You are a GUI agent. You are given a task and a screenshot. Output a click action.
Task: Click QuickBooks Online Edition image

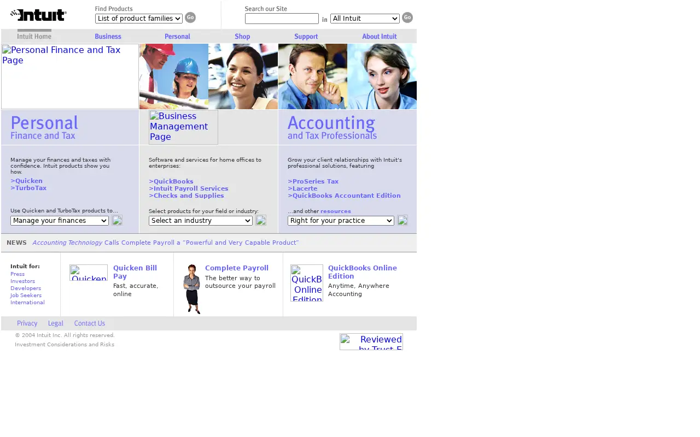(307, 283)
